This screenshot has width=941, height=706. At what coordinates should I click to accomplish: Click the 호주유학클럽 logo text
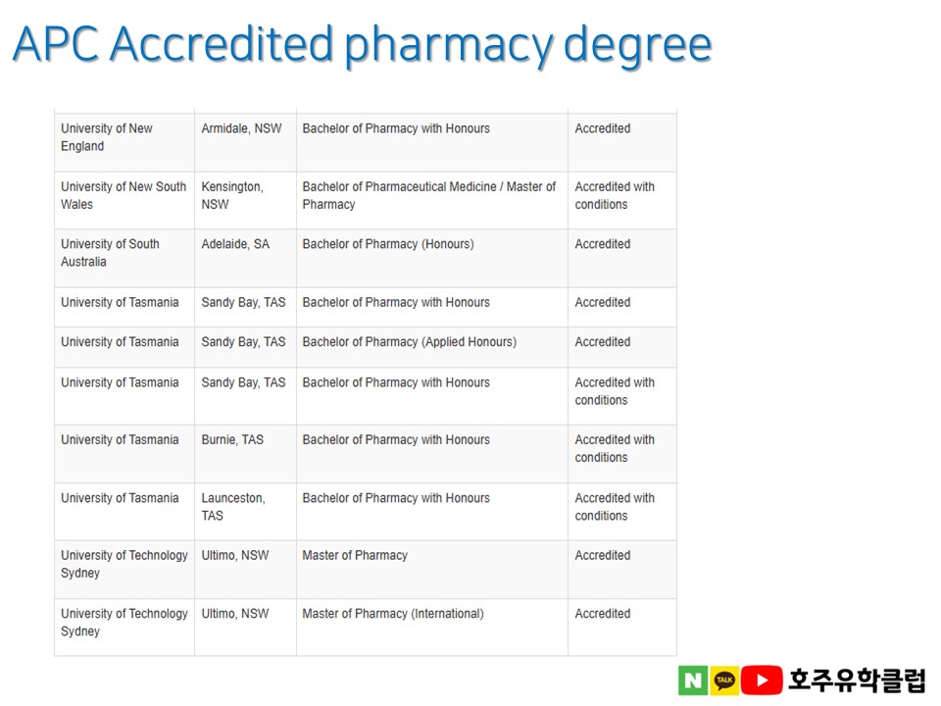coord(857,680)
